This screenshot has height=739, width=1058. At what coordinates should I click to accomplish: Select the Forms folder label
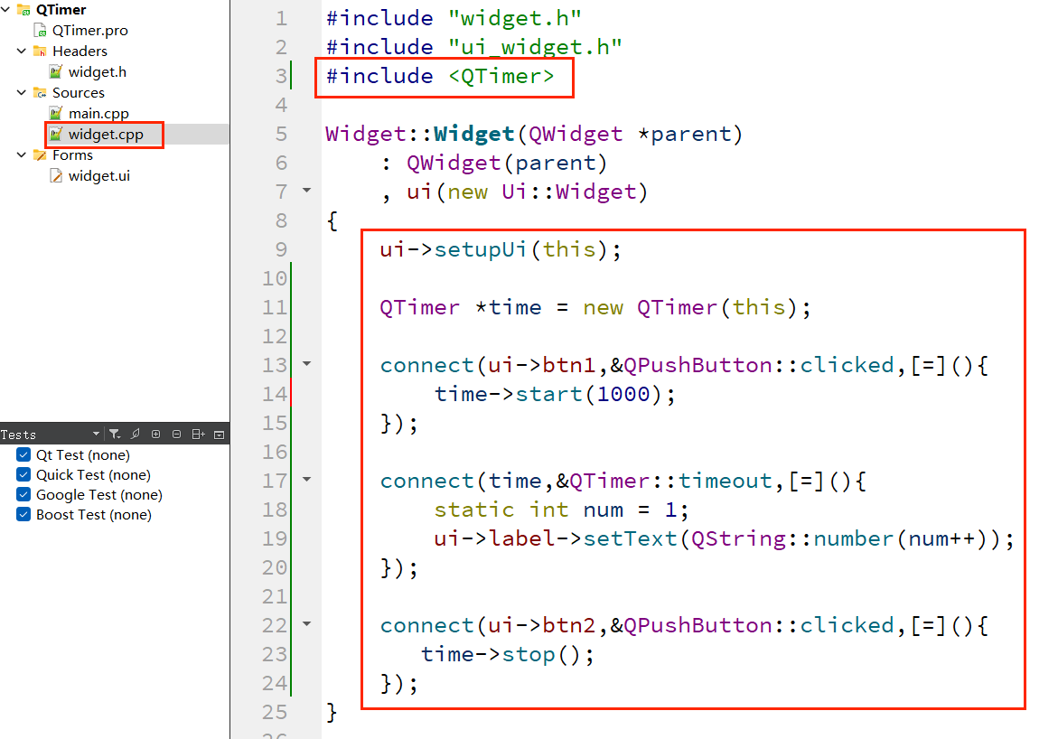(73, 155)
